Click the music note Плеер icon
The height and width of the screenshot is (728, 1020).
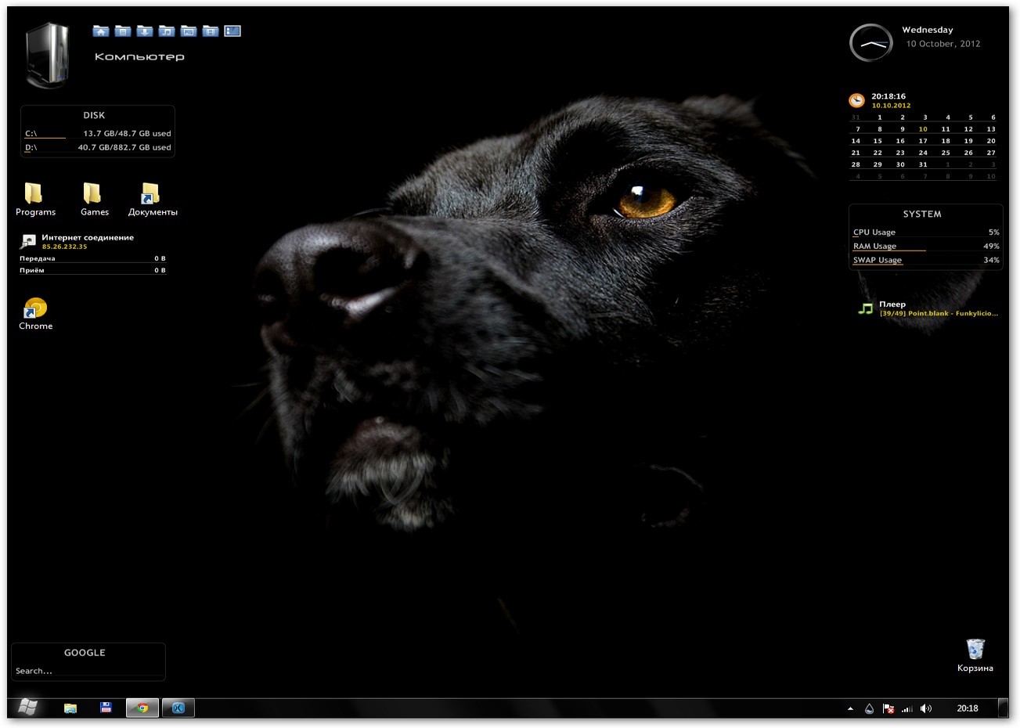[865, 308]
